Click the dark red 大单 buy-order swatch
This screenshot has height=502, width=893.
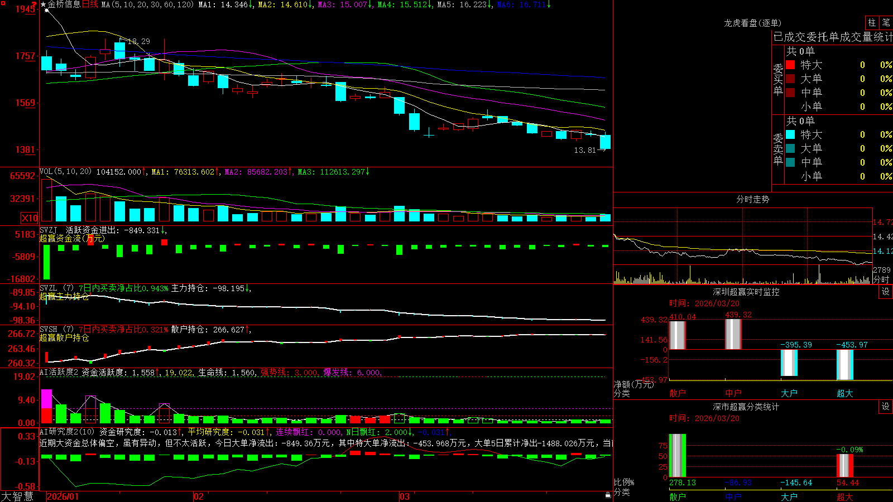pos(790,79)
